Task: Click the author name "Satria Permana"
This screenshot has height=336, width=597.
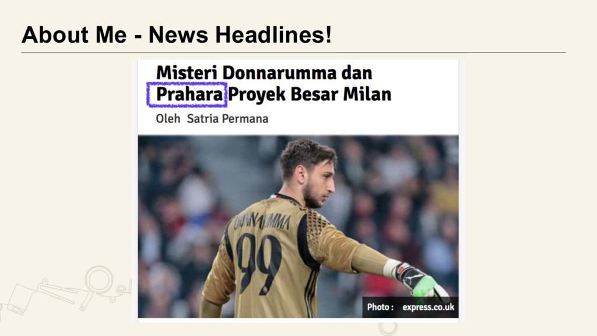Action: [x=227, y=119]
